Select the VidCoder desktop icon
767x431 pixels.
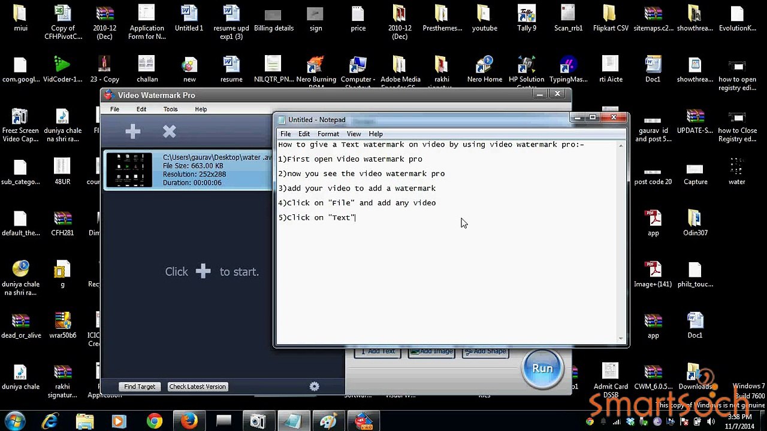[62, 70]
